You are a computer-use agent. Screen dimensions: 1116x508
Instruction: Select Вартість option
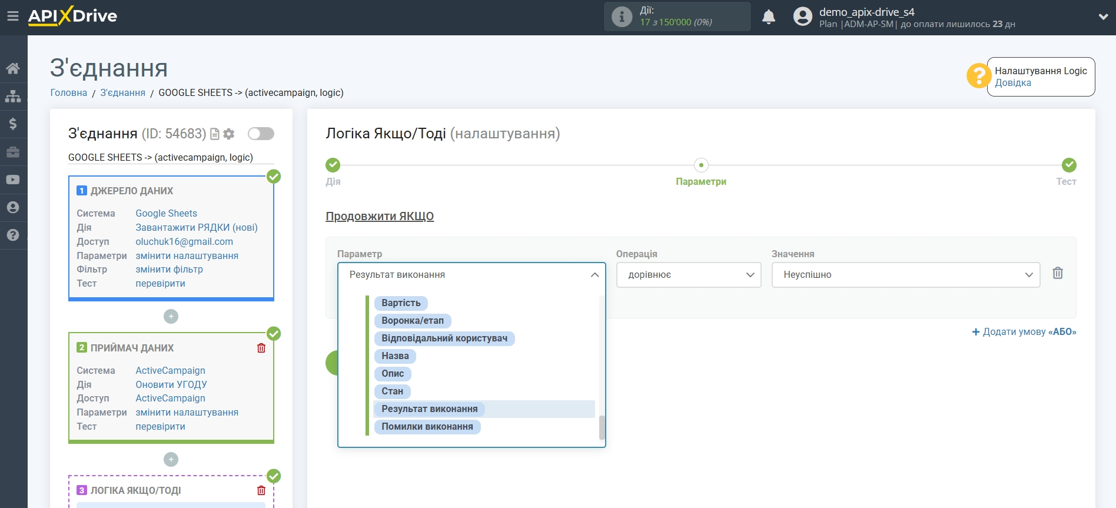pyautogui.click(x=401, y=303)
